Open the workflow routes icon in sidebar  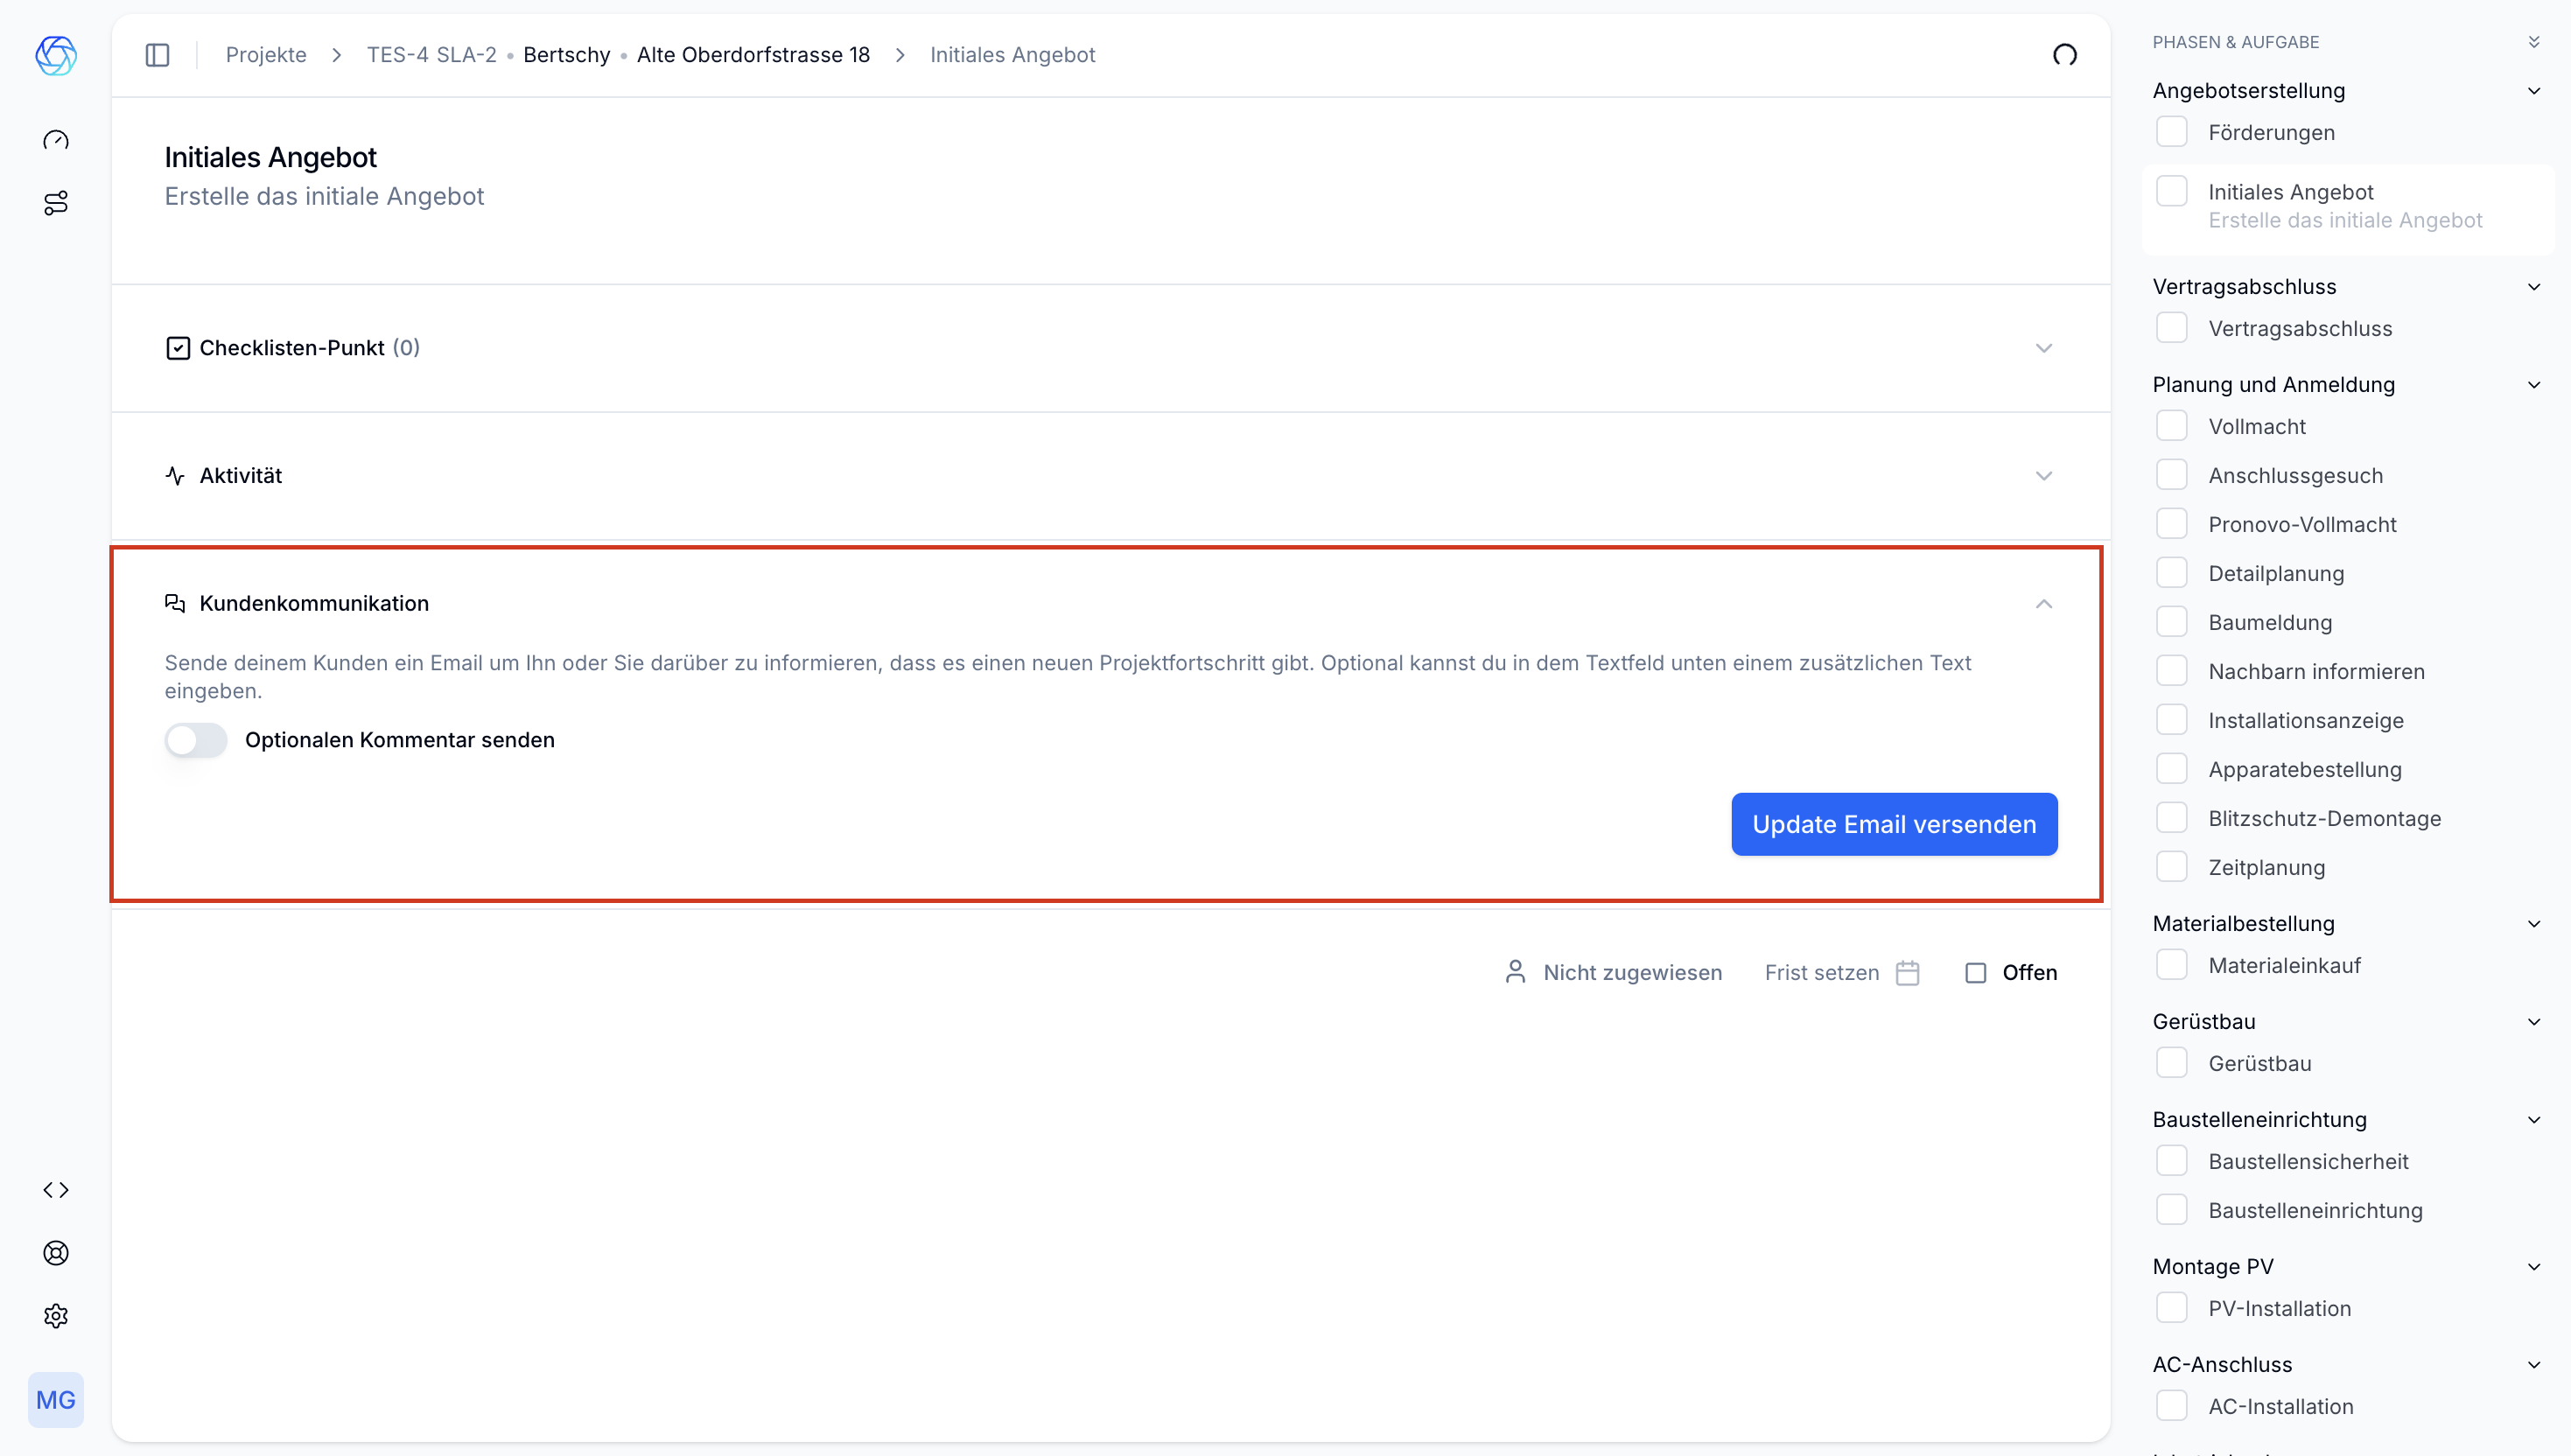click(x=56, y=203)
